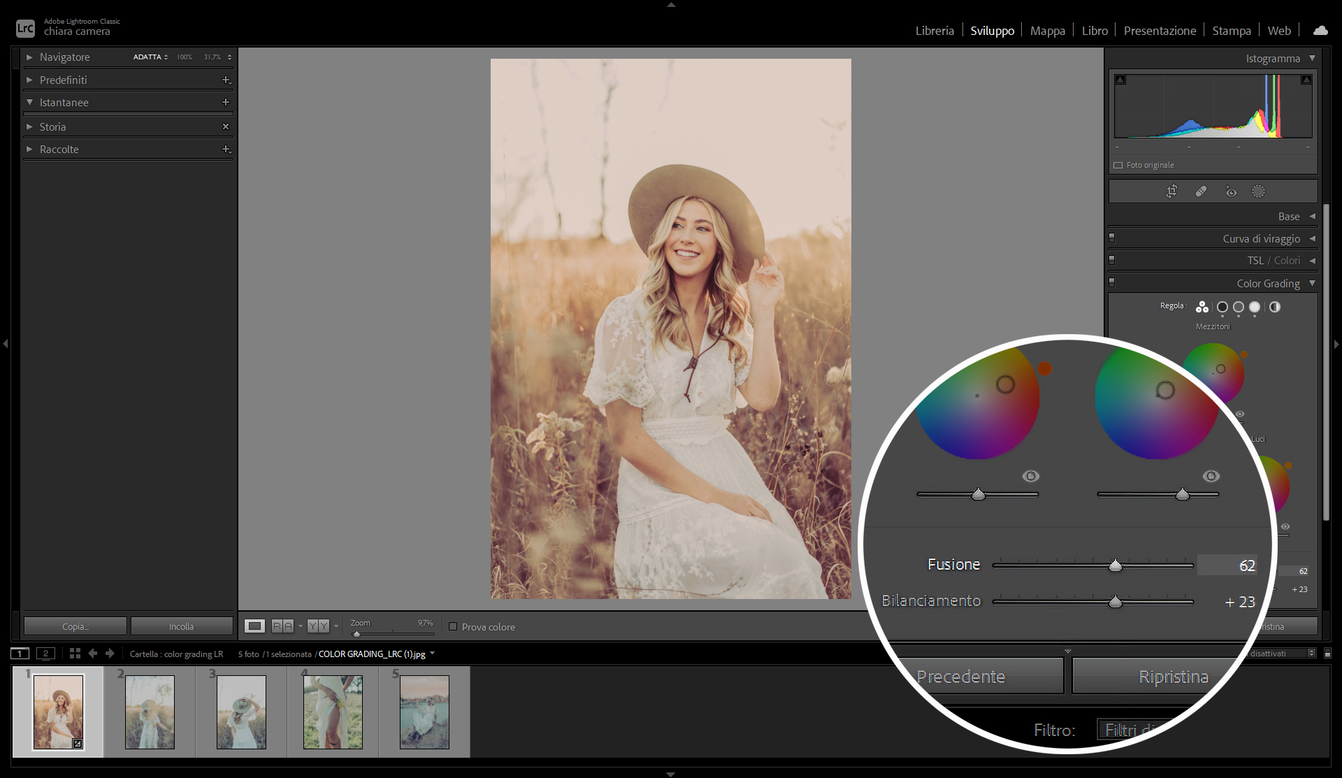Select the Crop overlay tool

tap(1172, 192)
